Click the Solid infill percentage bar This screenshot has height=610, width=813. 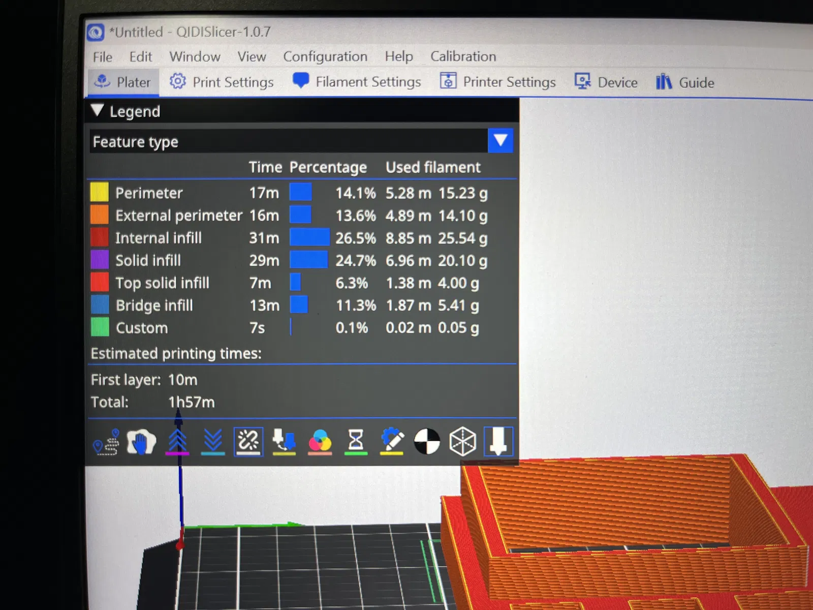[x=308, y=260]
